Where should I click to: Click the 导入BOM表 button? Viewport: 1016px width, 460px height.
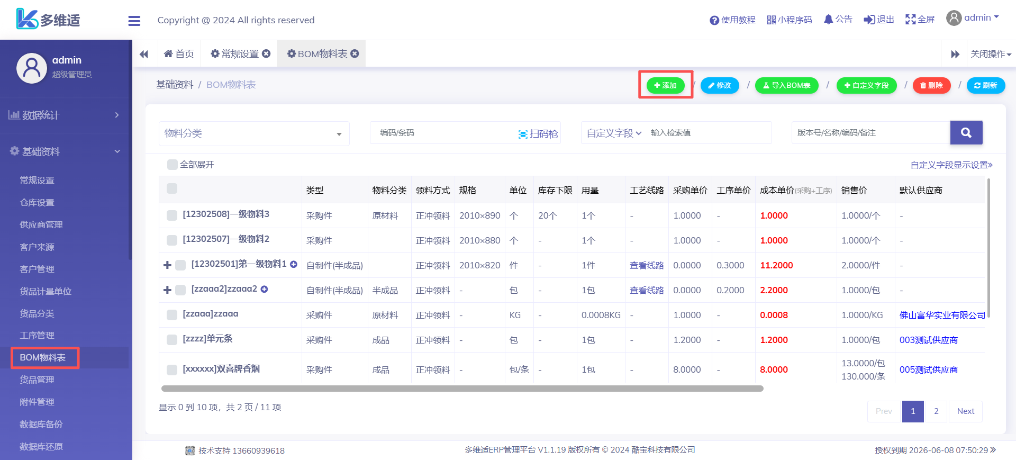tap(786, 85)
